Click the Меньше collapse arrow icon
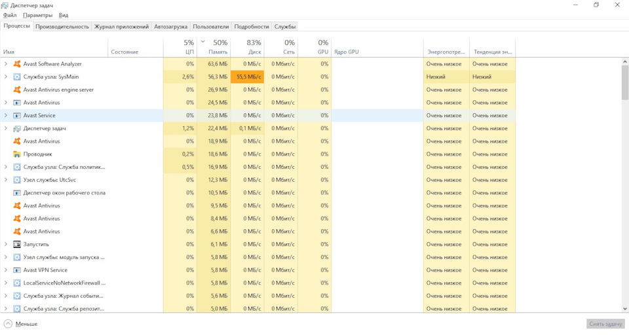 click(8, 324)
